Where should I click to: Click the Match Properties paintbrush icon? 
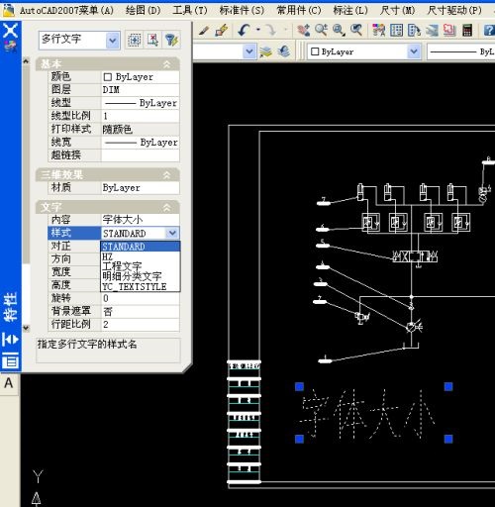tap(222, 30)
